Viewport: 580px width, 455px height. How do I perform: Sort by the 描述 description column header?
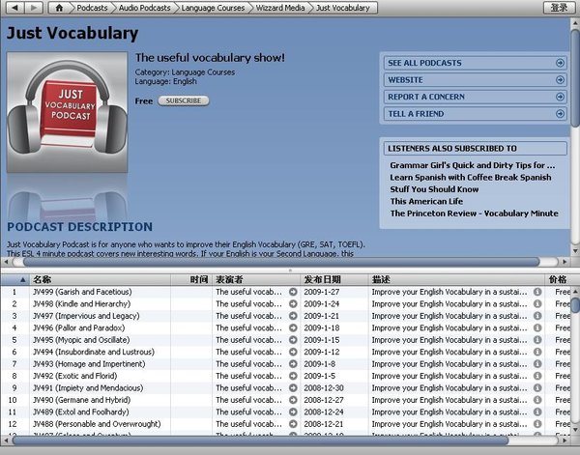click(x=456, y=280)
